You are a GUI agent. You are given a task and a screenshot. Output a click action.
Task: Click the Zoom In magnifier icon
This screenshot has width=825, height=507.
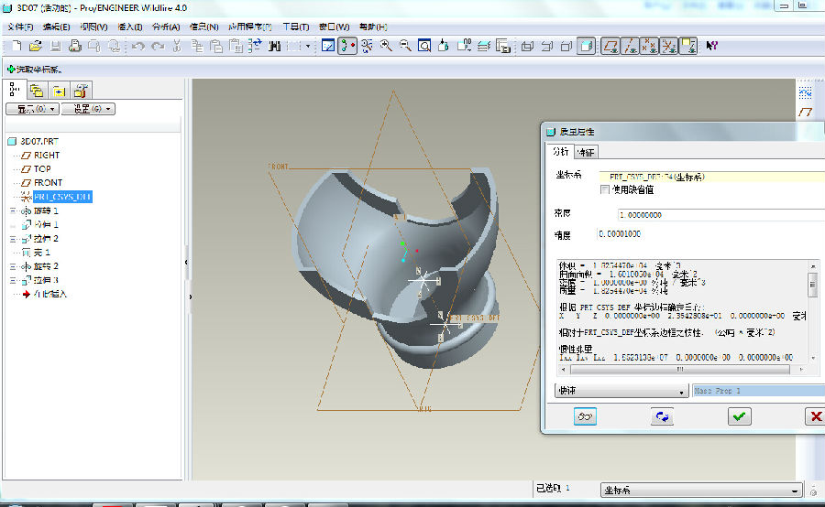click(386, 46)
